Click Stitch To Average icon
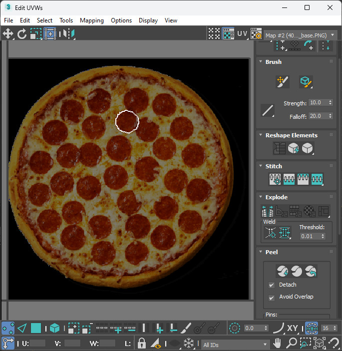This screenshot has width=342, height=351. click(x=289, y=179)
